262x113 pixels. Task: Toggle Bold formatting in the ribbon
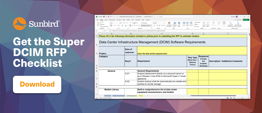click(x=111, y=25)
